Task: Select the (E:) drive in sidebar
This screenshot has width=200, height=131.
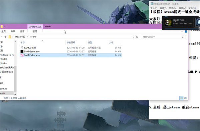Action: 3,63
